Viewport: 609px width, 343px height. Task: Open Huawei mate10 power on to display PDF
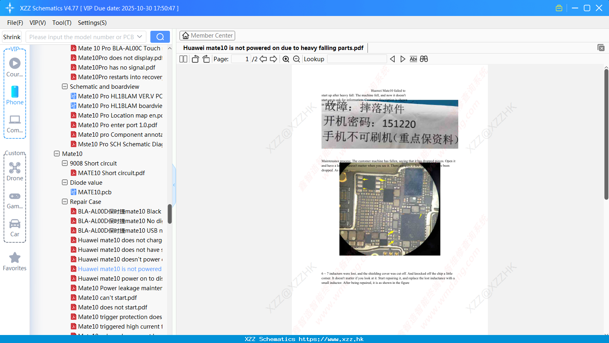click(x=117, y=278)
